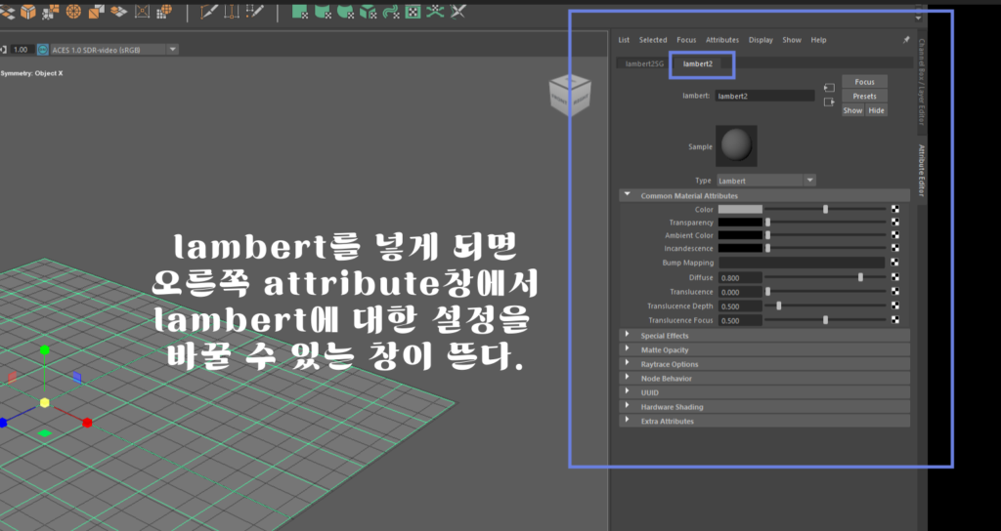The image size is (1001, 531).
Task: Expand the Node Behavior section
Action: [764, 378]
